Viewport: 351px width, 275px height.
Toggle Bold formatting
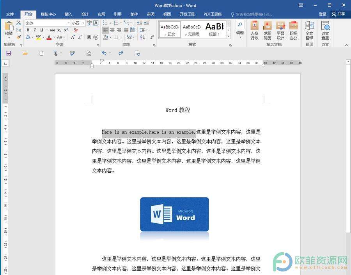28,30
